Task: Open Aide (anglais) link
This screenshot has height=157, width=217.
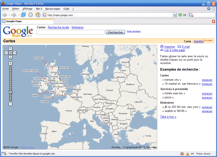Action: point(133,31)
